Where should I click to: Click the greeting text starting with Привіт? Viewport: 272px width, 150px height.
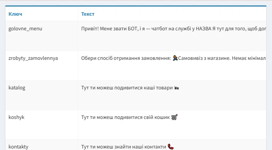coord(174,28)
